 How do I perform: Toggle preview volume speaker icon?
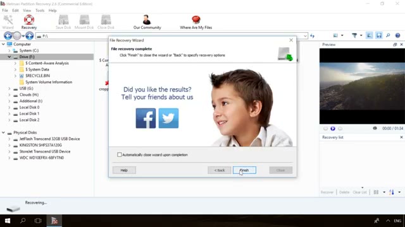[375, 128]
